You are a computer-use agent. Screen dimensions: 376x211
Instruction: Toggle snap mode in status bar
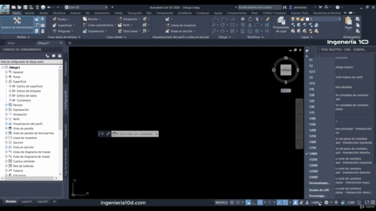point(237,202)
